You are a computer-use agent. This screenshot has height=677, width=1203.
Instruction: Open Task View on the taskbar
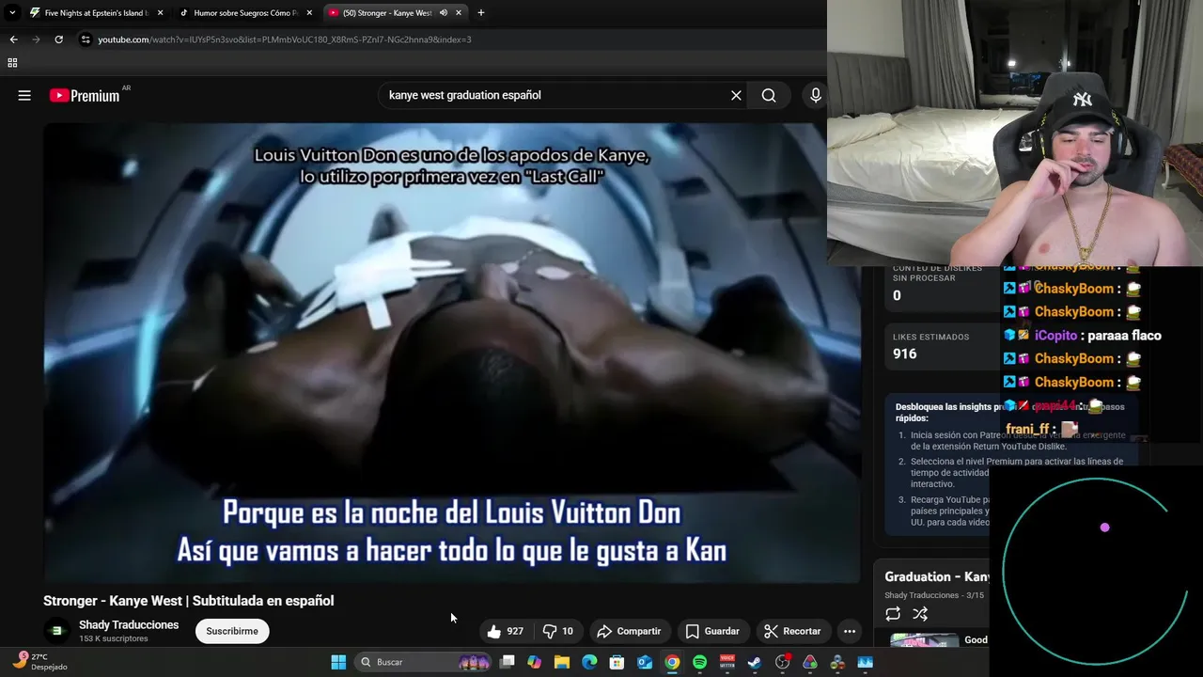click(508, 662)
